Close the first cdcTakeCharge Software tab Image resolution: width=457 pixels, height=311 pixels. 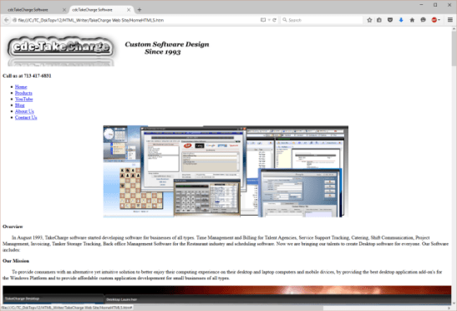(x=64, y=10)
